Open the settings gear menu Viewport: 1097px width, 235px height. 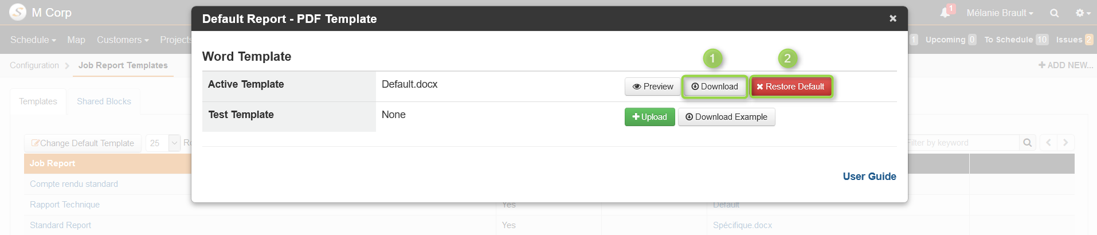[1083, 13]
